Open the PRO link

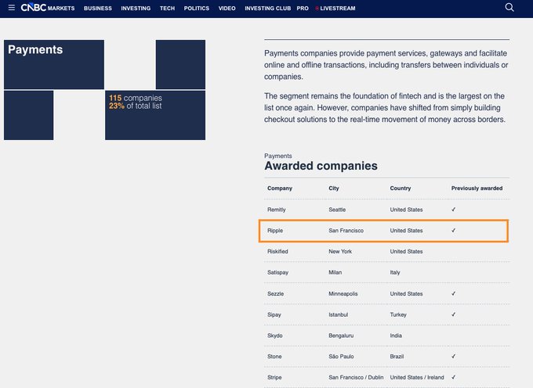[x=303, y=8]
